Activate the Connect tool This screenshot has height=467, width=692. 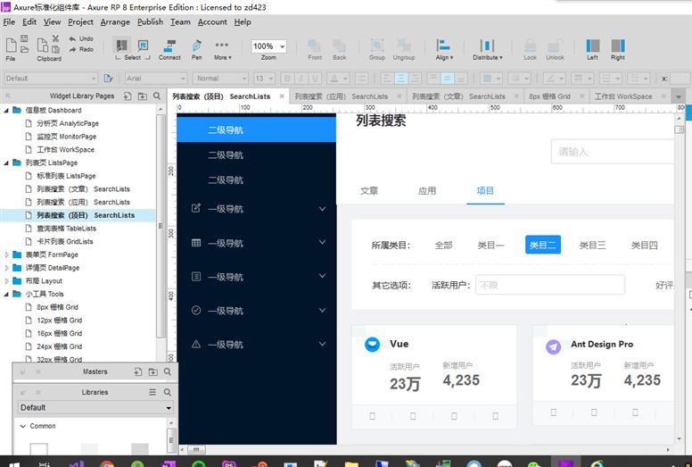tap(169, 49)
